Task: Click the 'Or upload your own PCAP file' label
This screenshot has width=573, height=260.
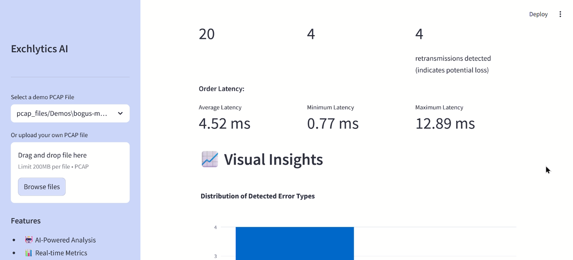Action: pos(49,135)
